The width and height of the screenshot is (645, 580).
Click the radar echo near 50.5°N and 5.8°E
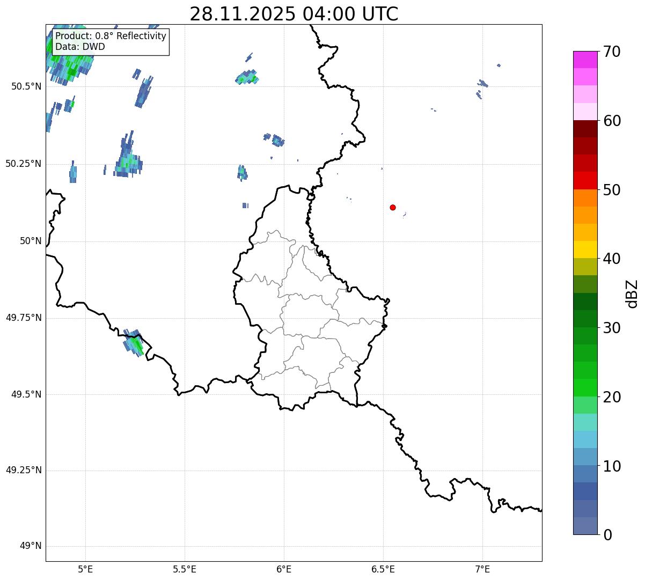247,78
